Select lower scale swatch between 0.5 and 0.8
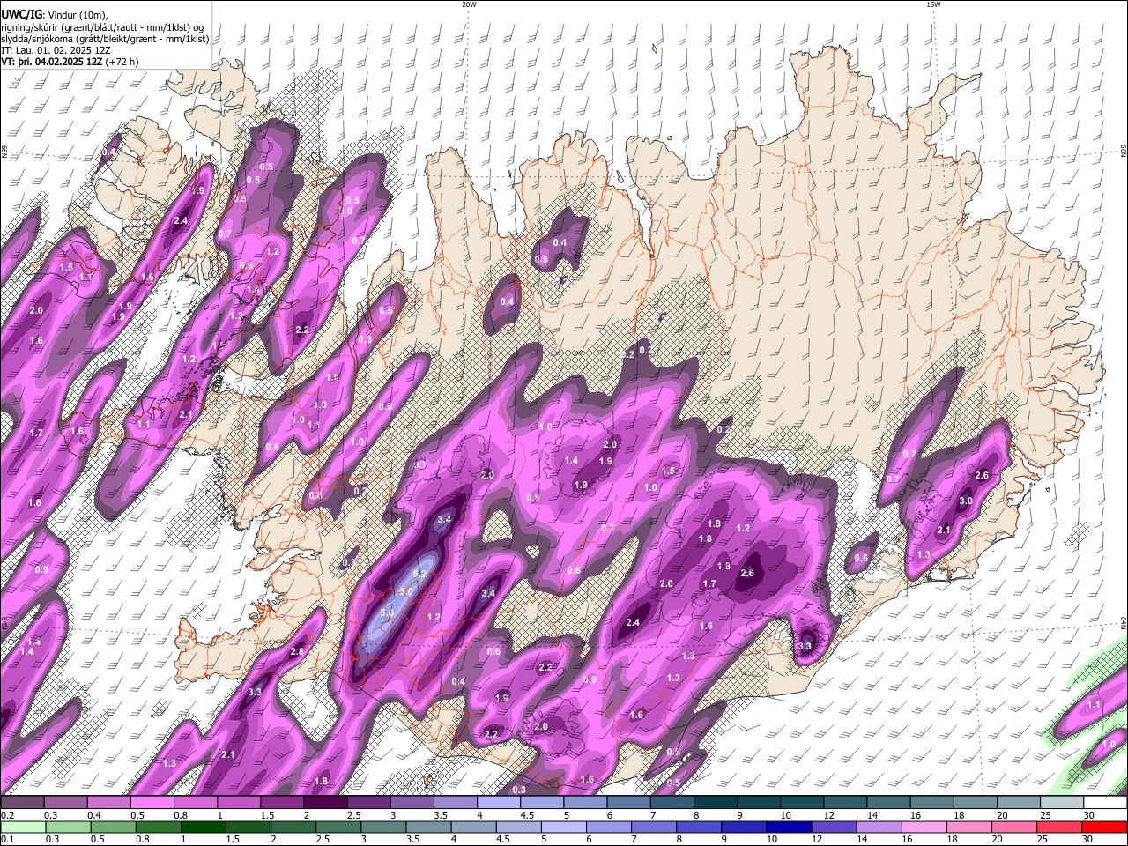This screenshot has height=846, width=1128. point(113,827)
